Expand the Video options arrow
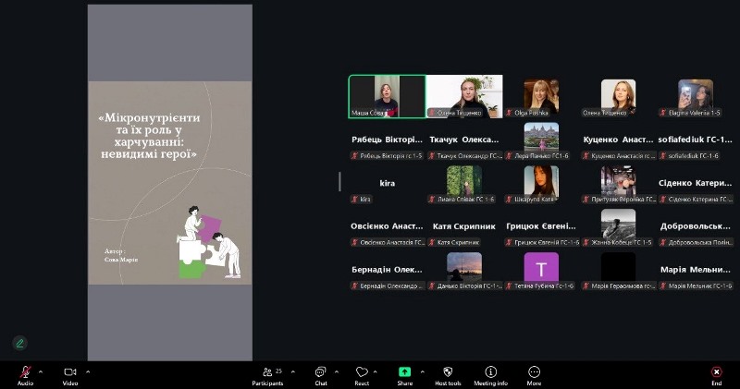Image resolution: width=740 pixels, height=389 pixels. click(x=88, y=371)
